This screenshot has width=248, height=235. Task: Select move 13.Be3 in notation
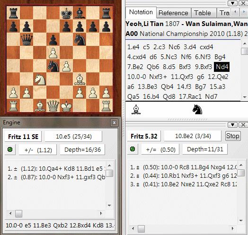(x=147, y=87)
